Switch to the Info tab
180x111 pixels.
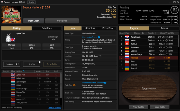[x=73, y=28]
